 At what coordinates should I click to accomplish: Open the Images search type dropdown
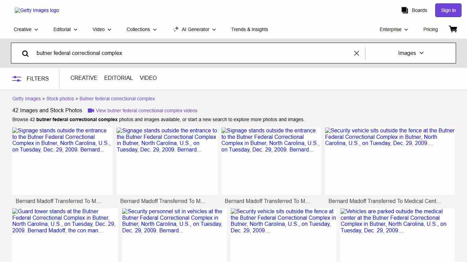[411, 53]
